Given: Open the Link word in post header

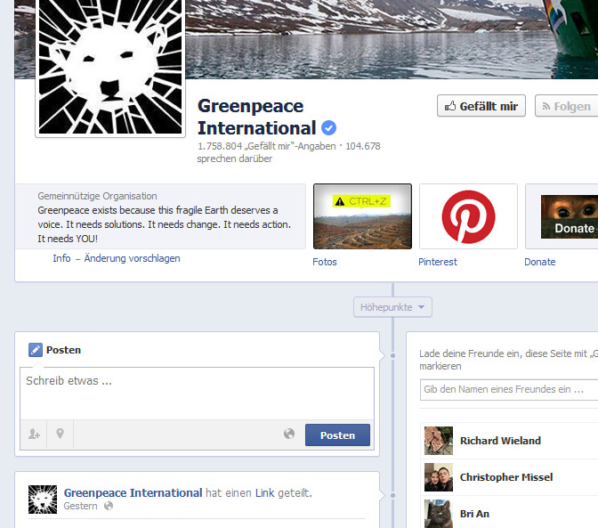Looking at the screenshot, I should (264, 493).
